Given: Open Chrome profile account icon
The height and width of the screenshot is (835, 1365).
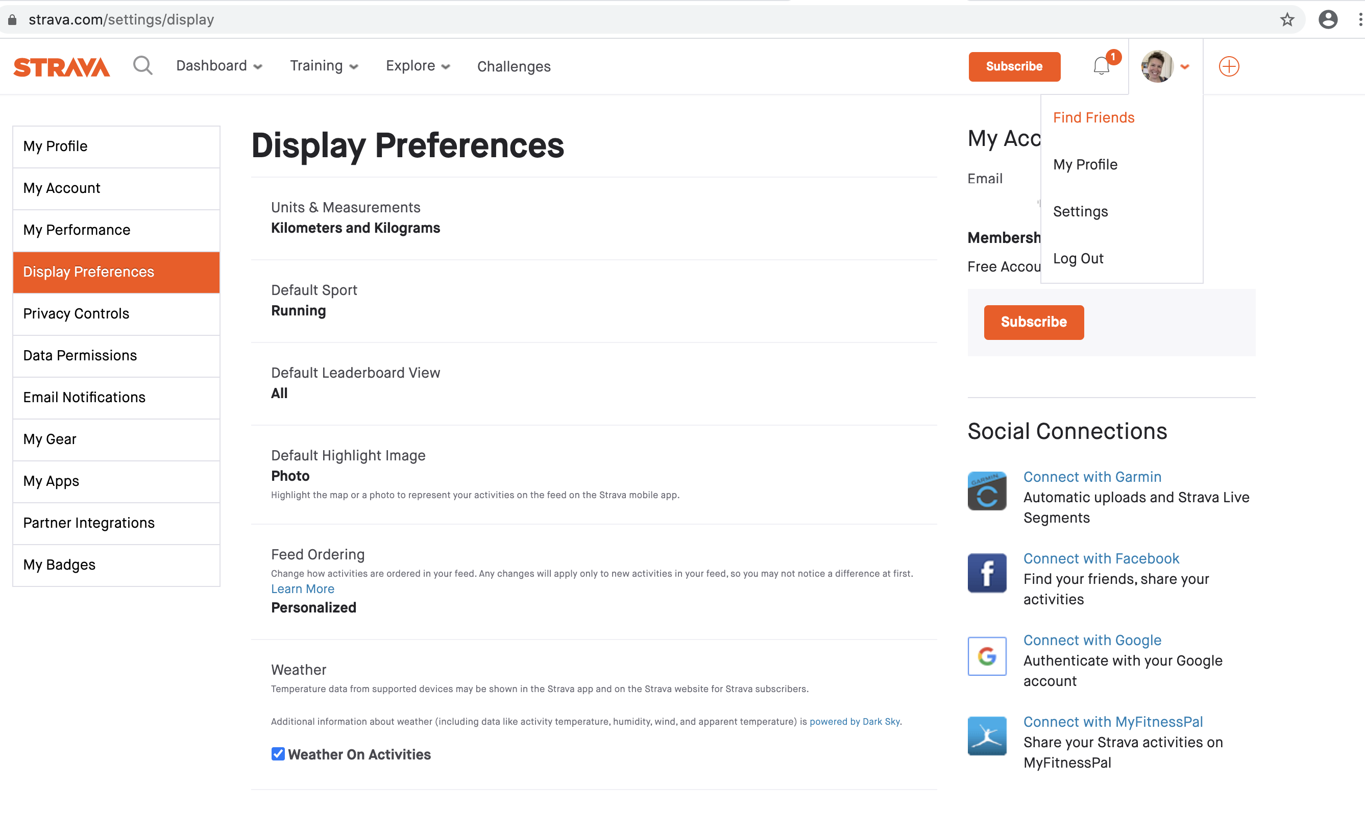Looking at the screenshot, I should (1328, 19).
